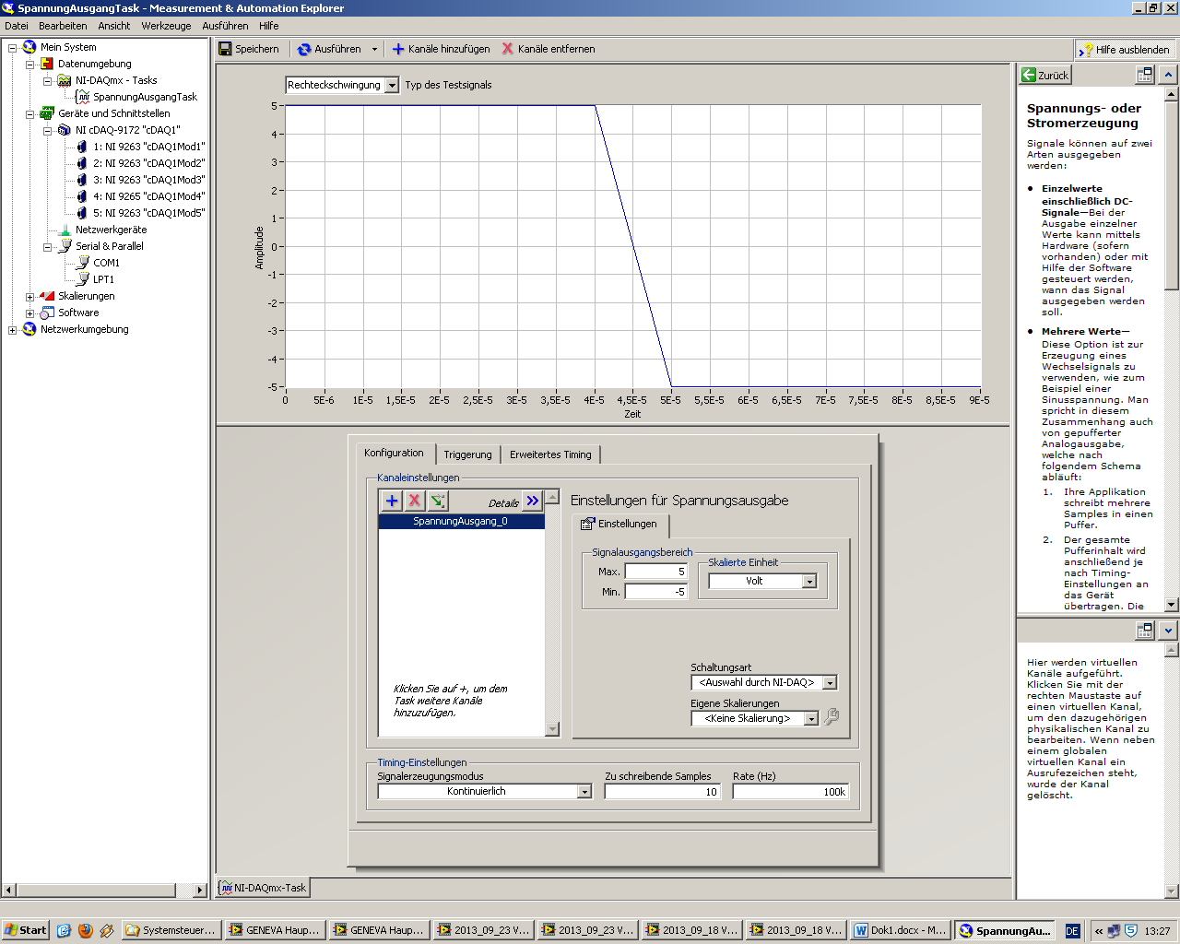This screenshot has height=944, width=1180.
Task: Expand the Software tree node
Action: click(x=29, y=313)
